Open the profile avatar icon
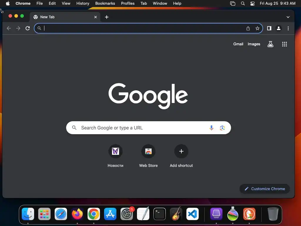This screenshot has height=226, width=301. pos(279,28)
